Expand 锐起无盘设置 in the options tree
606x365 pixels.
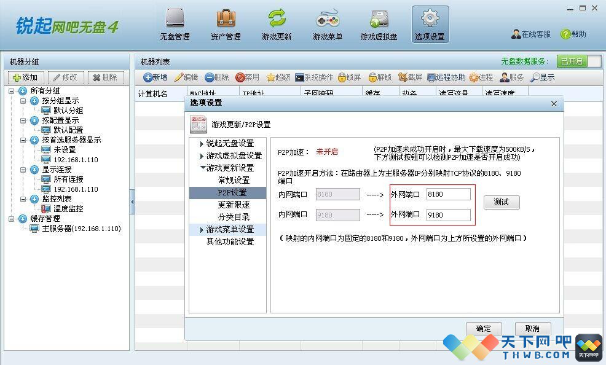pos(202,144)
